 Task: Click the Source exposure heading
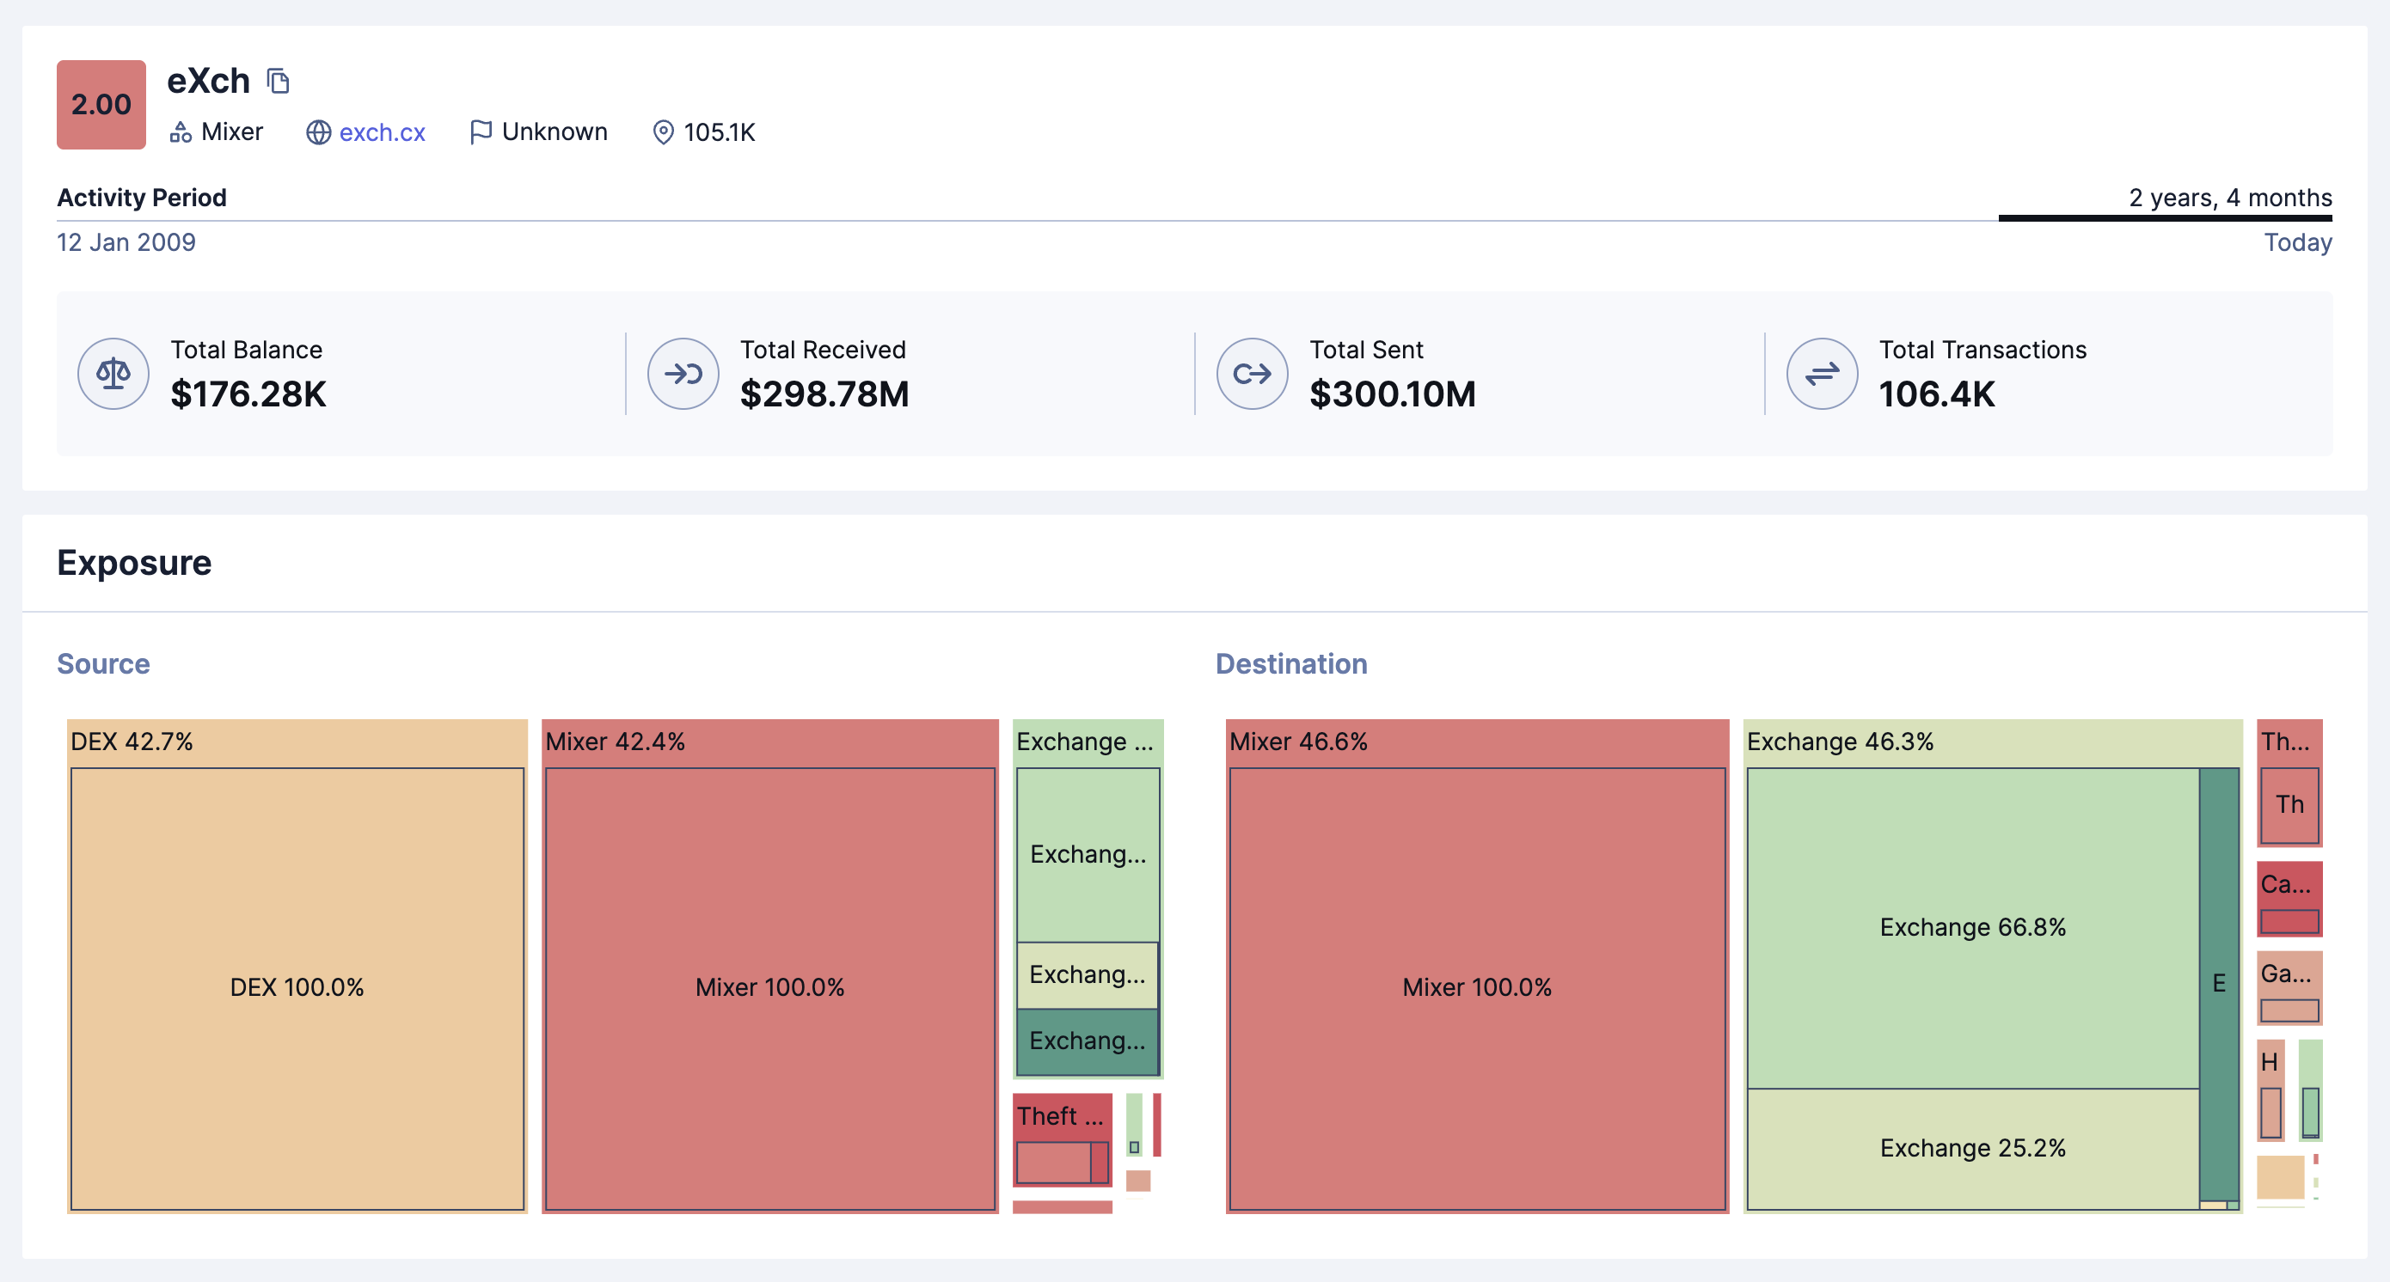coord(103,663)
